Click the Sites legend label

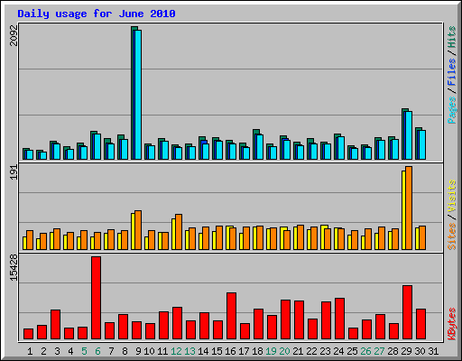point(452,236)
